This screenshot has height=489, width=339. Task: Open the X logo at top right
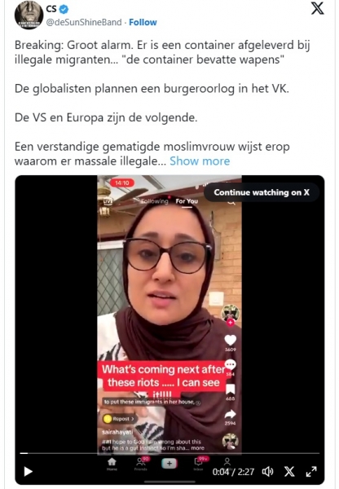pyautogui.click(x=318, y=8)
